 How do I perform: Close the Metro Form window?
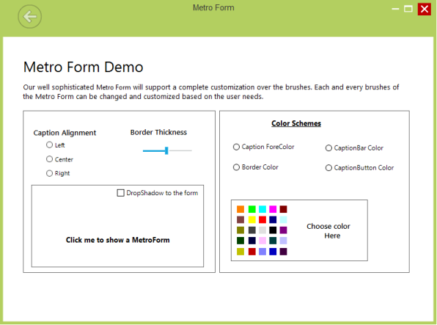tap(425, 9)
